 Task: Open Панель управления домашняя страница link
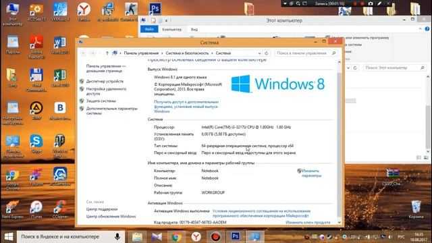coord(106,68)
